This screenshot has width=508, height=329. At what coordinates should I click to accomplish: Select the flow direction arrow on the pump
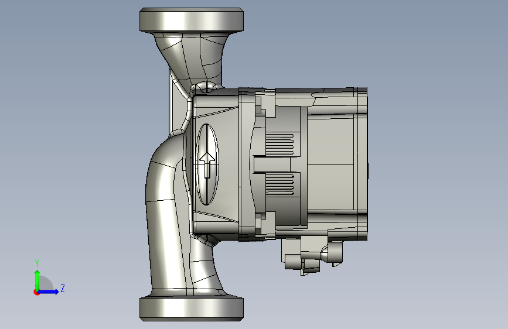[x=207, y=165]
